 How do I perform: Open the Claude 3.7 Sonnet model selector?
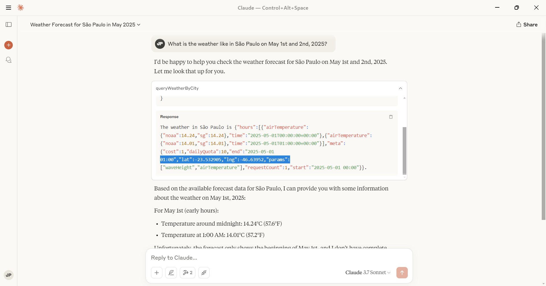(368, 272)
